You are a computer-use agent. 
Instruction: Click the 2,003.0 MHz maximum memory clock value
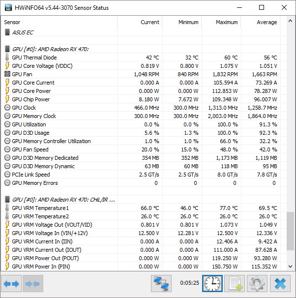point(223,116)
